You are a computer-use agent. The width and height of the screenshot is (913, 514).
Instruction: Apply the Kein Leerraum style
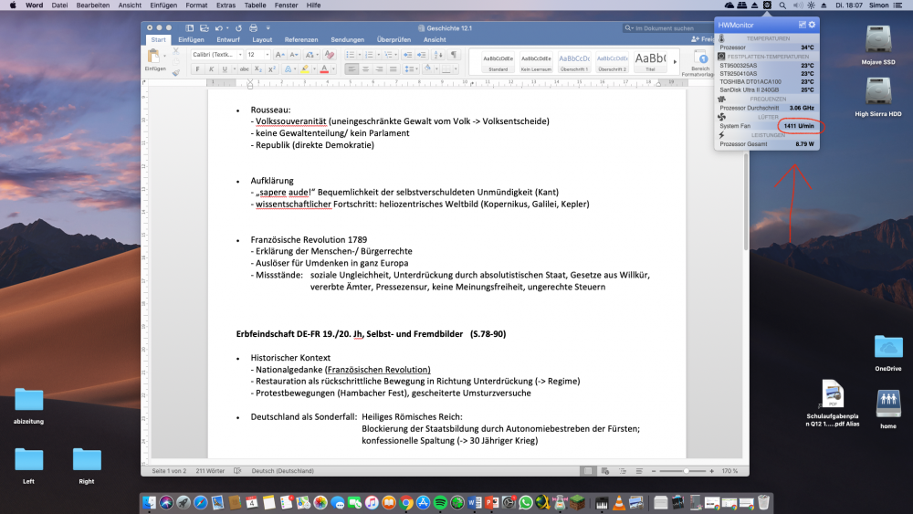point(536,61)
